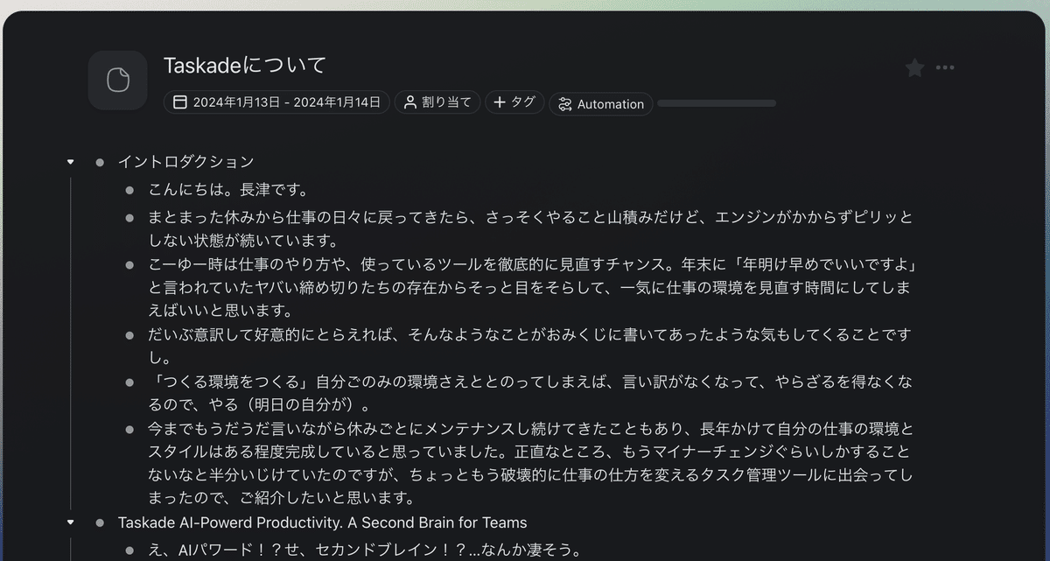
Task: Click the bullet of 今までもうだうだ paragraph
Action: (x=129, y=430)
